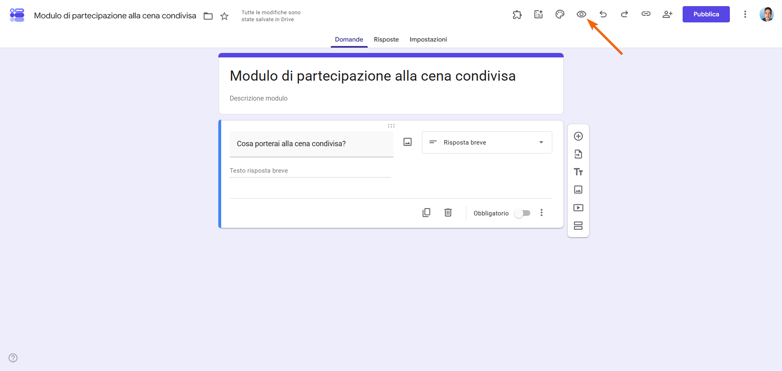Image resolution: width=782 pixels, height=371 pixels.
Task: Open question's more options menu
Action: 542,213
